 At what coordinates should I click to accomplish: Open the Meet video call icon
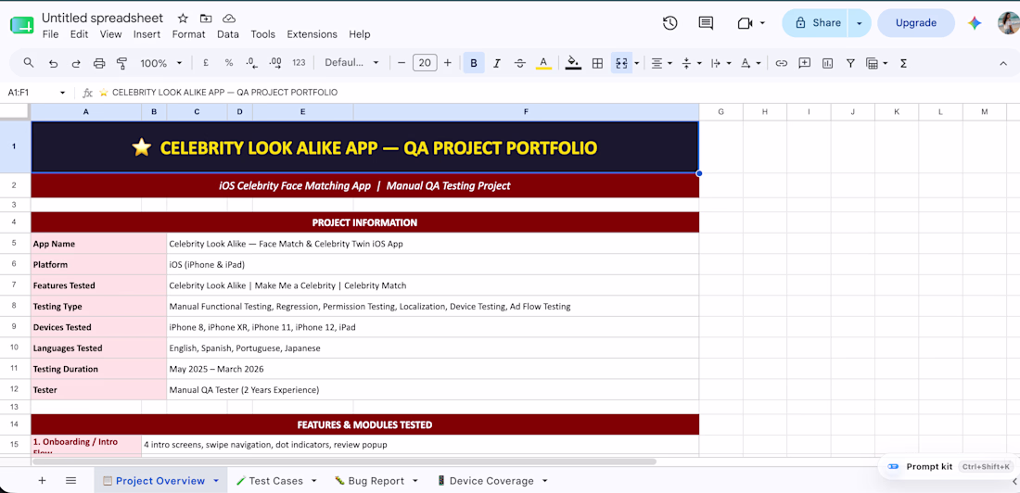click(751, 23)
